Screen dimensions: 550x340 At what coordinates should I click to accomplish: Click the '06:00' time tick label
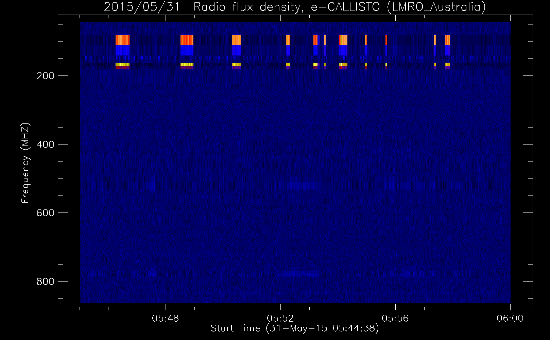click(x=510, y=319)
